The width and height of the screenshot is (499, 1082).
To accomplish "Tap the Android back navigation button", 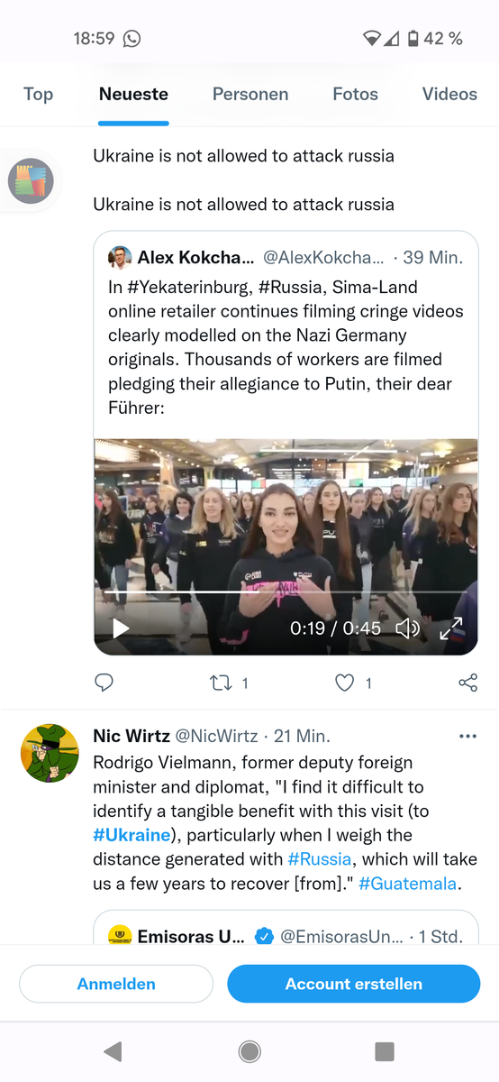I will tap(113, 1051).
